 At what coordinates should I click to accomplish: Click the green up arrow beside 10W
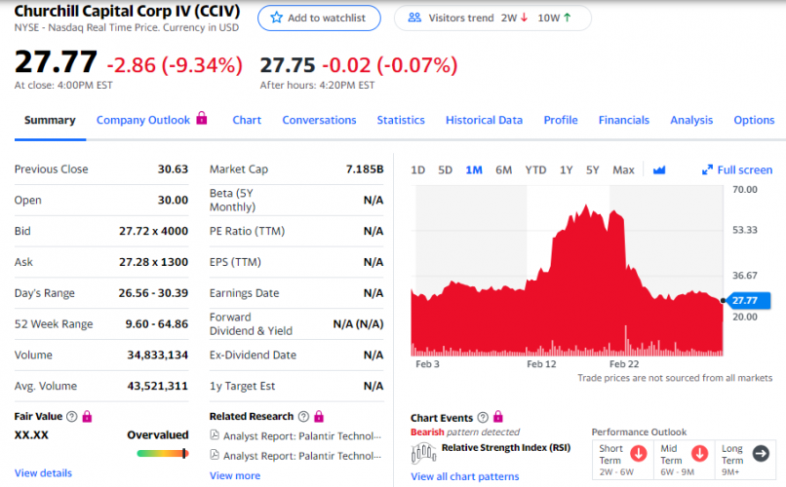pyautogui.click(x=568, y=18)
